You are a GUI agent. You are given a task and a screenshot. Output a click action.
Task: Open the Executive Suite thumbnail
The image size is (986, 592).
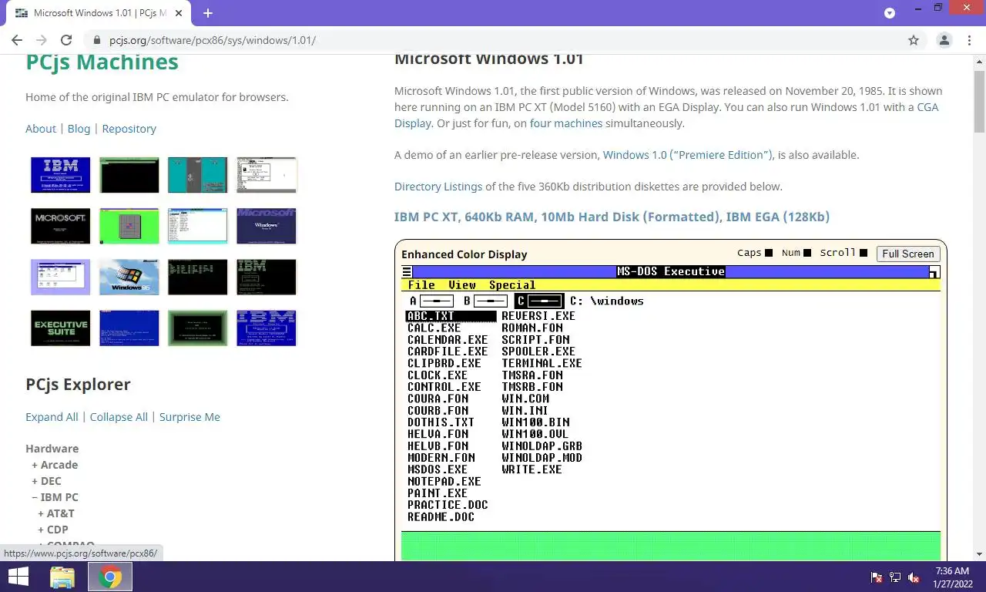click(60, 328)
